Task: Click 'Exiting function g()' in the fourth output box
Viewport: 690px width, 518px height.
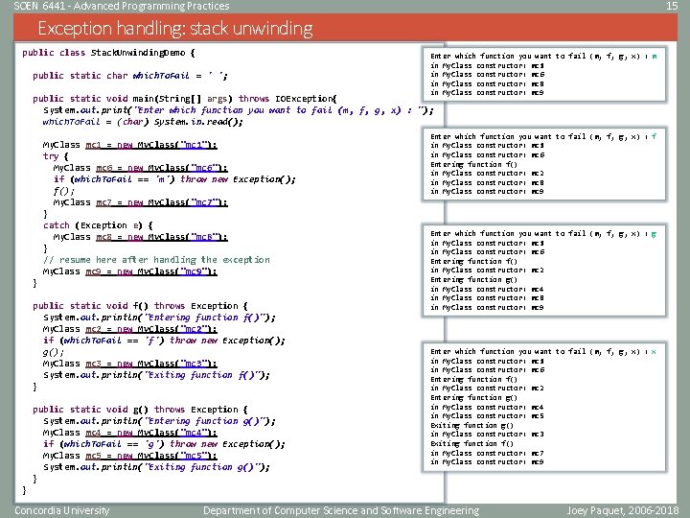Action: coord(472,426)
